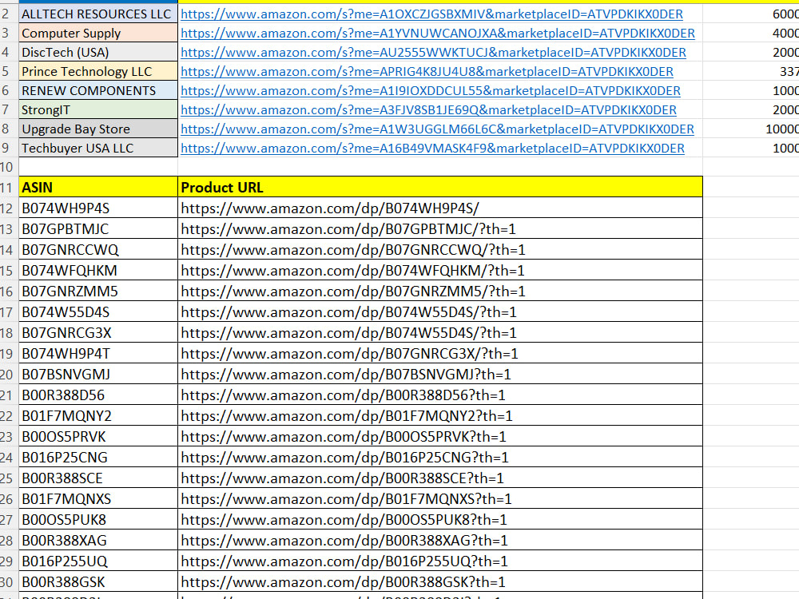This screenshot has height=599, width=799.
Task: Select ASIN cell B074WH9P4T
Action: click(x=98, y=354)
